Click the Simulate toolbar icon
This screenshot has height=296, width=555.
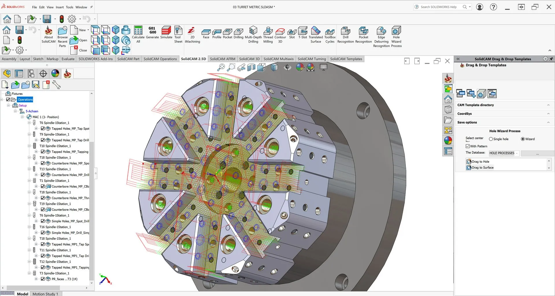166,31
